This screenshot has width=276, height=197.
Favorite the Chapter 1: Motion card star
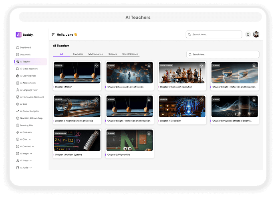click(96, 65)
